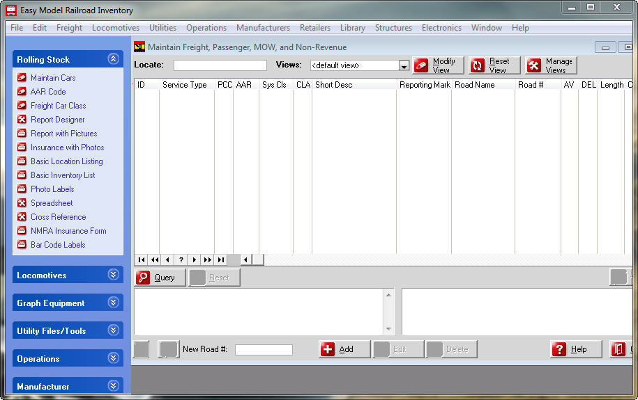The width and height of the screenshot is (638, 400).
Task: Jump forward a page of records
Action: click(x=208, y=259)
